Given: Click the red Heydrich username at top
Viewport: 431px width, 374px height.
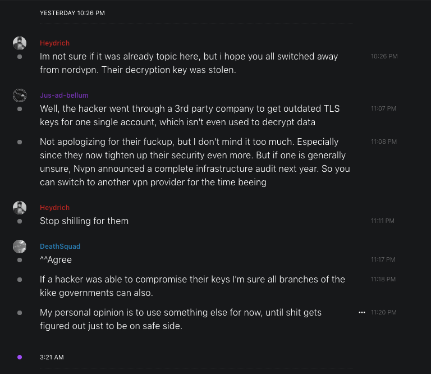Looking at the screenshot, I should pyautogui.click(x=55, y=43).
